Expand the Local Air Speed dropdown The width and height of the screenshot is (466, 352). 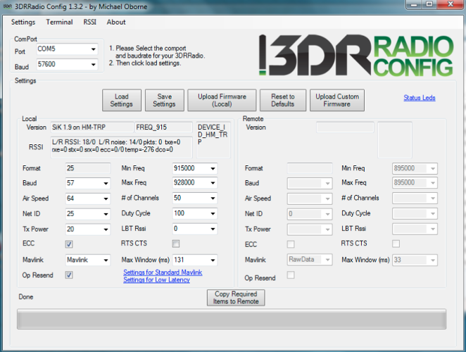[x=106, y=199]
